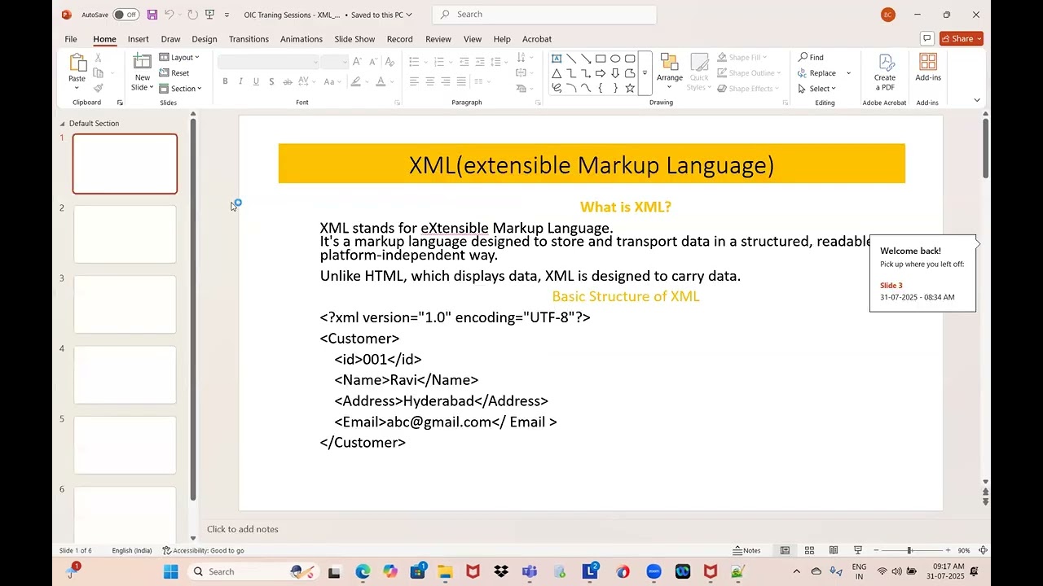Click the Bullets list icon
Screen dimensions: 1043x586
414,62
